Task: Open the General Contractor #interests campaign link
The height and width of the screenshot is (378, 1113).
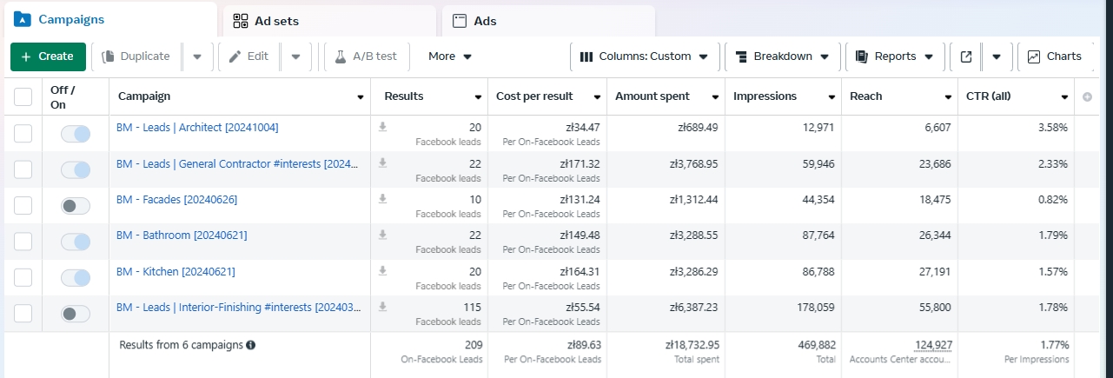Action: [x=237, y=163]
